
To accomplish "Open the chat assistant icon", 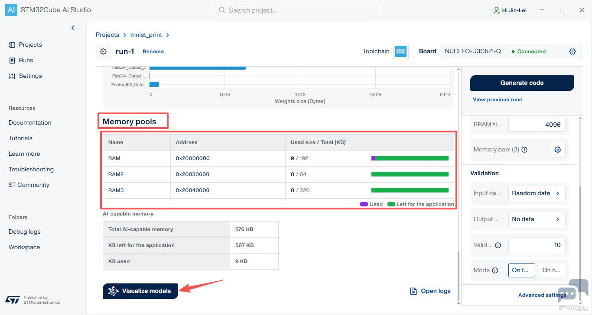I will (x=573, y=290).
